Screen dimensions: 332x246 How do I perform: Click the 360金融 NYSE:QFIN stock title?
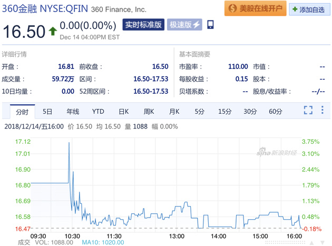pos(45,9)
